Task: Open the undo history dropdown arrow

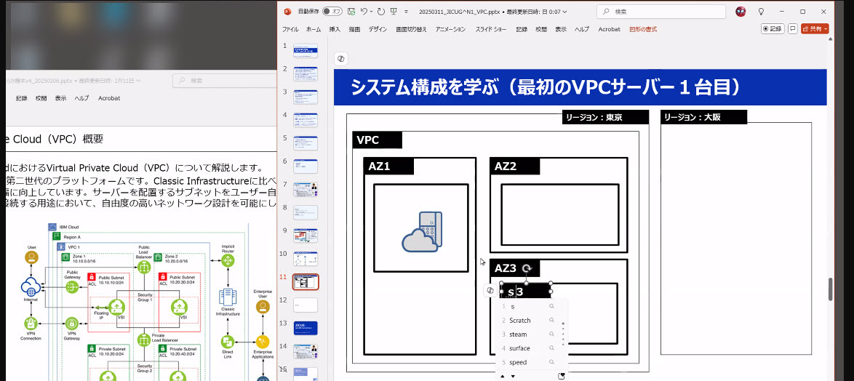Action: pos(372,12)
